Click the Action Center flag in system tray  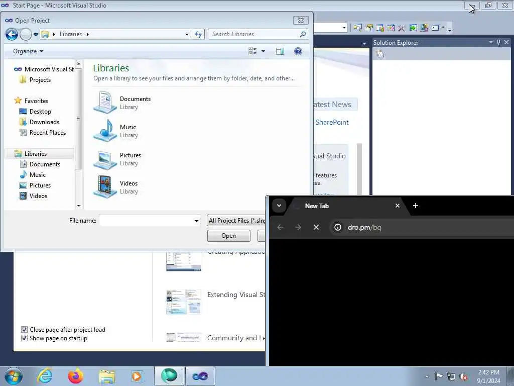point(439,376)
